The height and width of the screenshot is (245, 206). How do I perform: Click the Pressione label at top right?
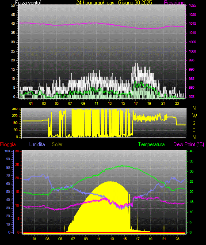(x=174, y=3)
